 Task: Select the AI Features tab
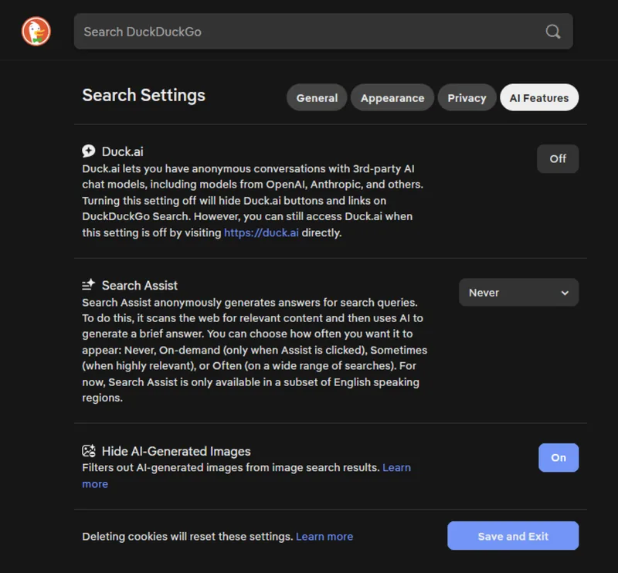[539, 97]
